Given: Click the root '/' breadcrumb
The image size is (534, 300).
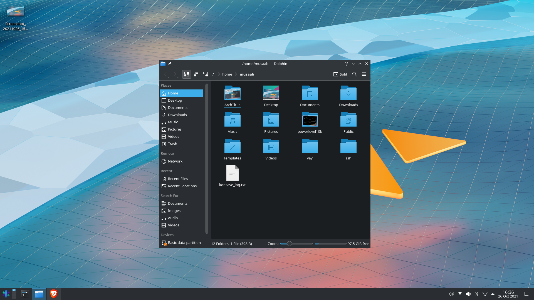Looking at the screenshot, I should click(213, 74).
